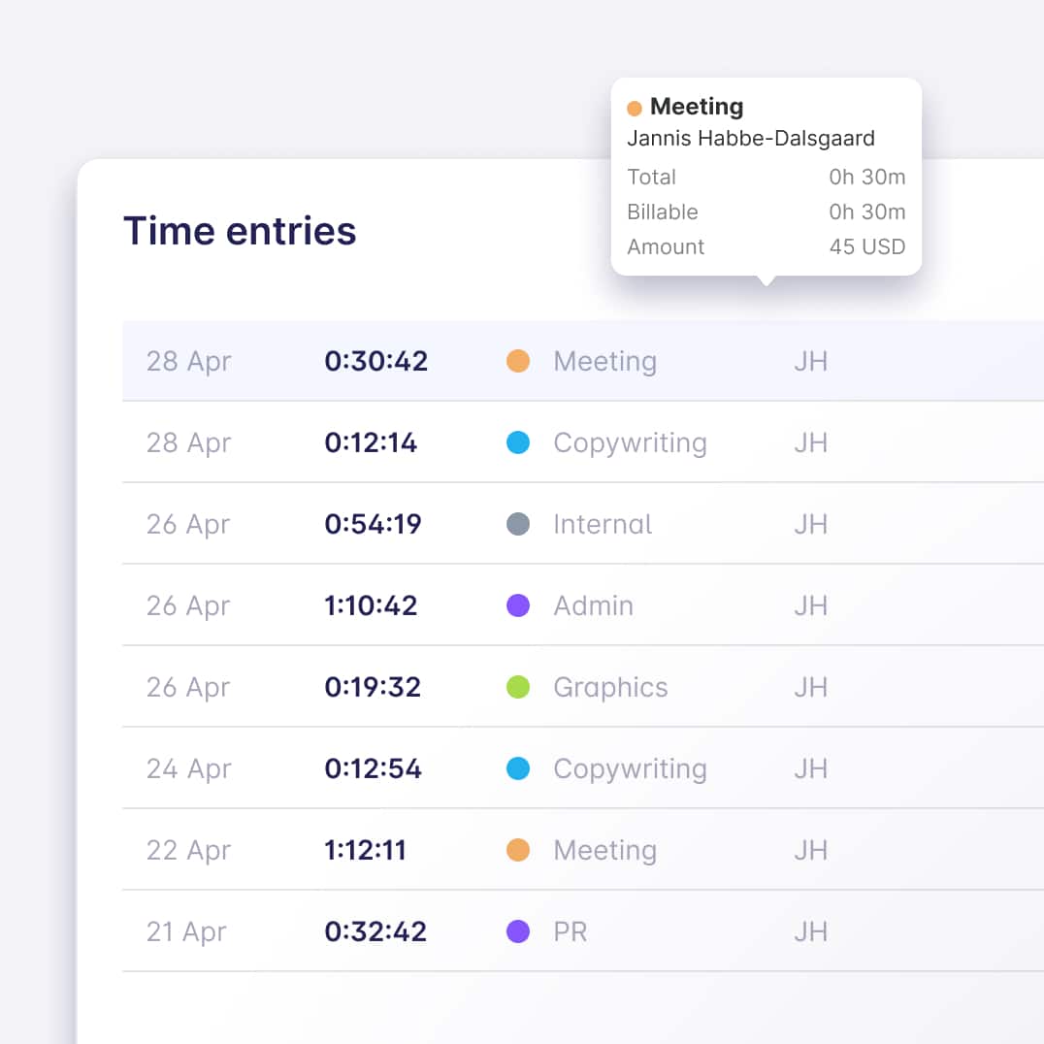The width and height of the screenshot is (1044, 1044).
Task: Click the orange dot in the Meeting tooltip
Action: tap(635, 108)
